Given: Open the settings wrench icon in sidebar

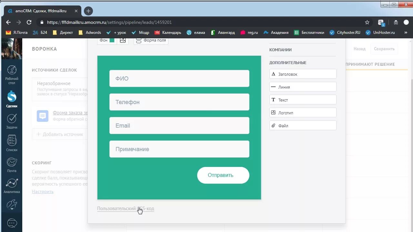Looking at the screenshot, I should [12, 204].
